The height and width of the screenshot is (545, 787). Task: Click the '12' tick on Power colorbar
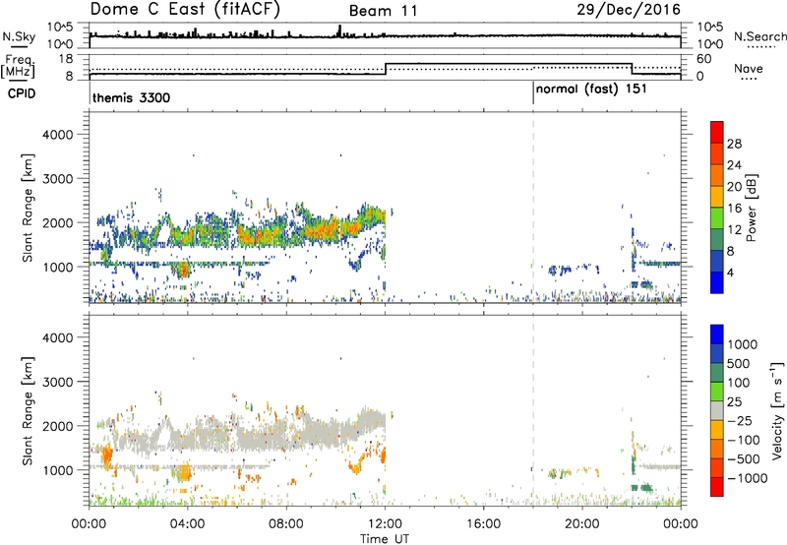tap(734, 230)
